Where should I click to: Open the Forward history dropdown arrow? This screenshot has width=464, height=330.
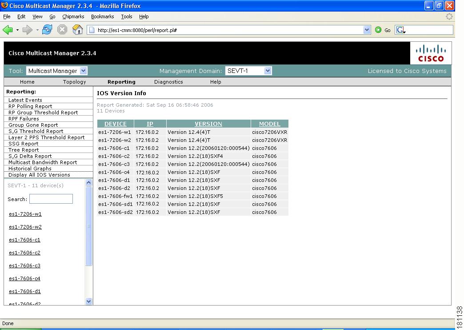(37, 30)
